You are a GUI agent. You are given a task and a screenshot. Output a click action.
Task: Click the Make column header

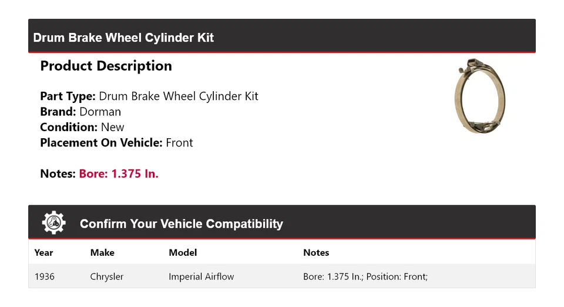102,252
